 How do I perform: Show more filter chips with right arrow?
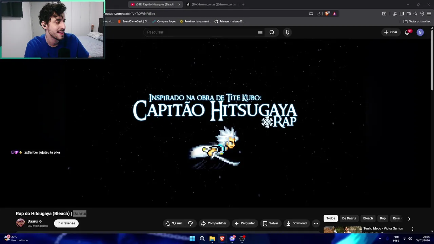tap(409, 219)
